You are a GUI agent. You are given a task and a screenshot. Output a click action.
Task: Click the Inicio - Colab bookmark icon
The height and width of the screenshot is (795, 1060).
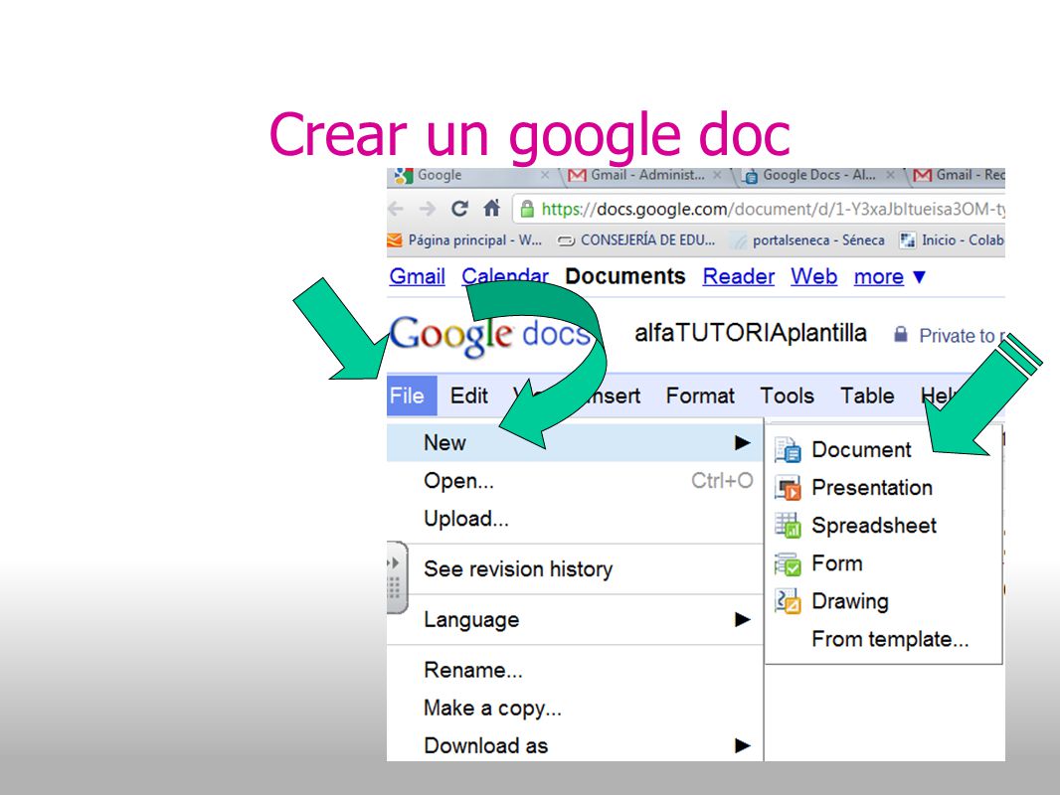[907, 240]
